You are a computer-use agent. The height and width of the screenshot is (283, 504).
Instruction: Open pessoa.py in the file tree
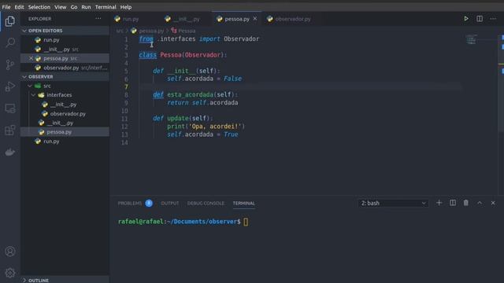point(65,132)
